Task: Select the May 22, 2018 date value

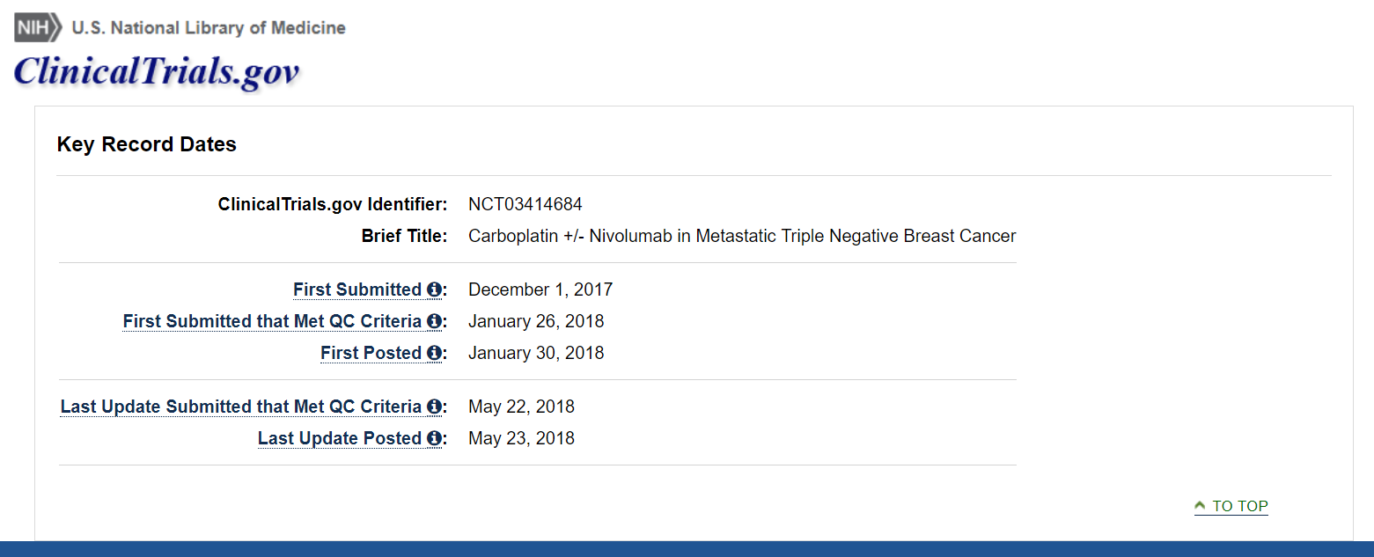Action: point(521,407)
